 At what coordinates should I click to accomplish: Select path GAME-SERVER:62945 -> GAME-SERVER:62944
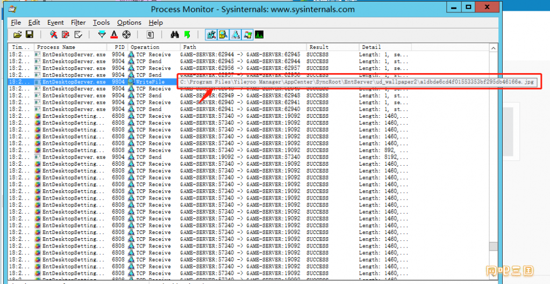tap(240, 61)
